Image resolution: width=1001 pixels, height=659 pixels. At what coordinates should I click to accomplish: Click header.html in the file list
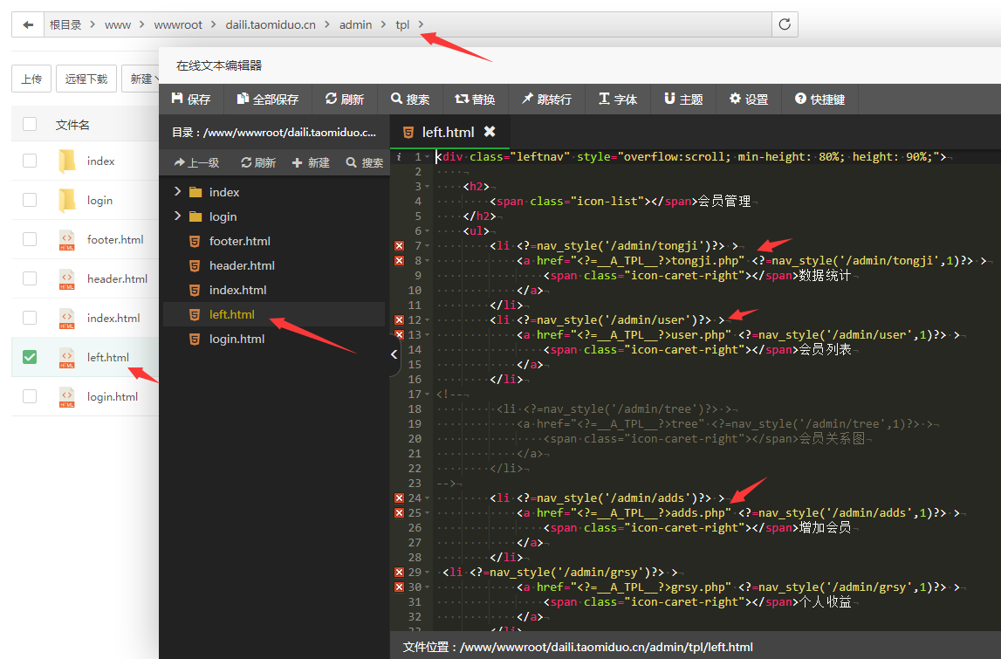click(118, 279)
